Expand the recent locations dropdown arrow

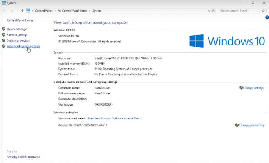[17, 11]
